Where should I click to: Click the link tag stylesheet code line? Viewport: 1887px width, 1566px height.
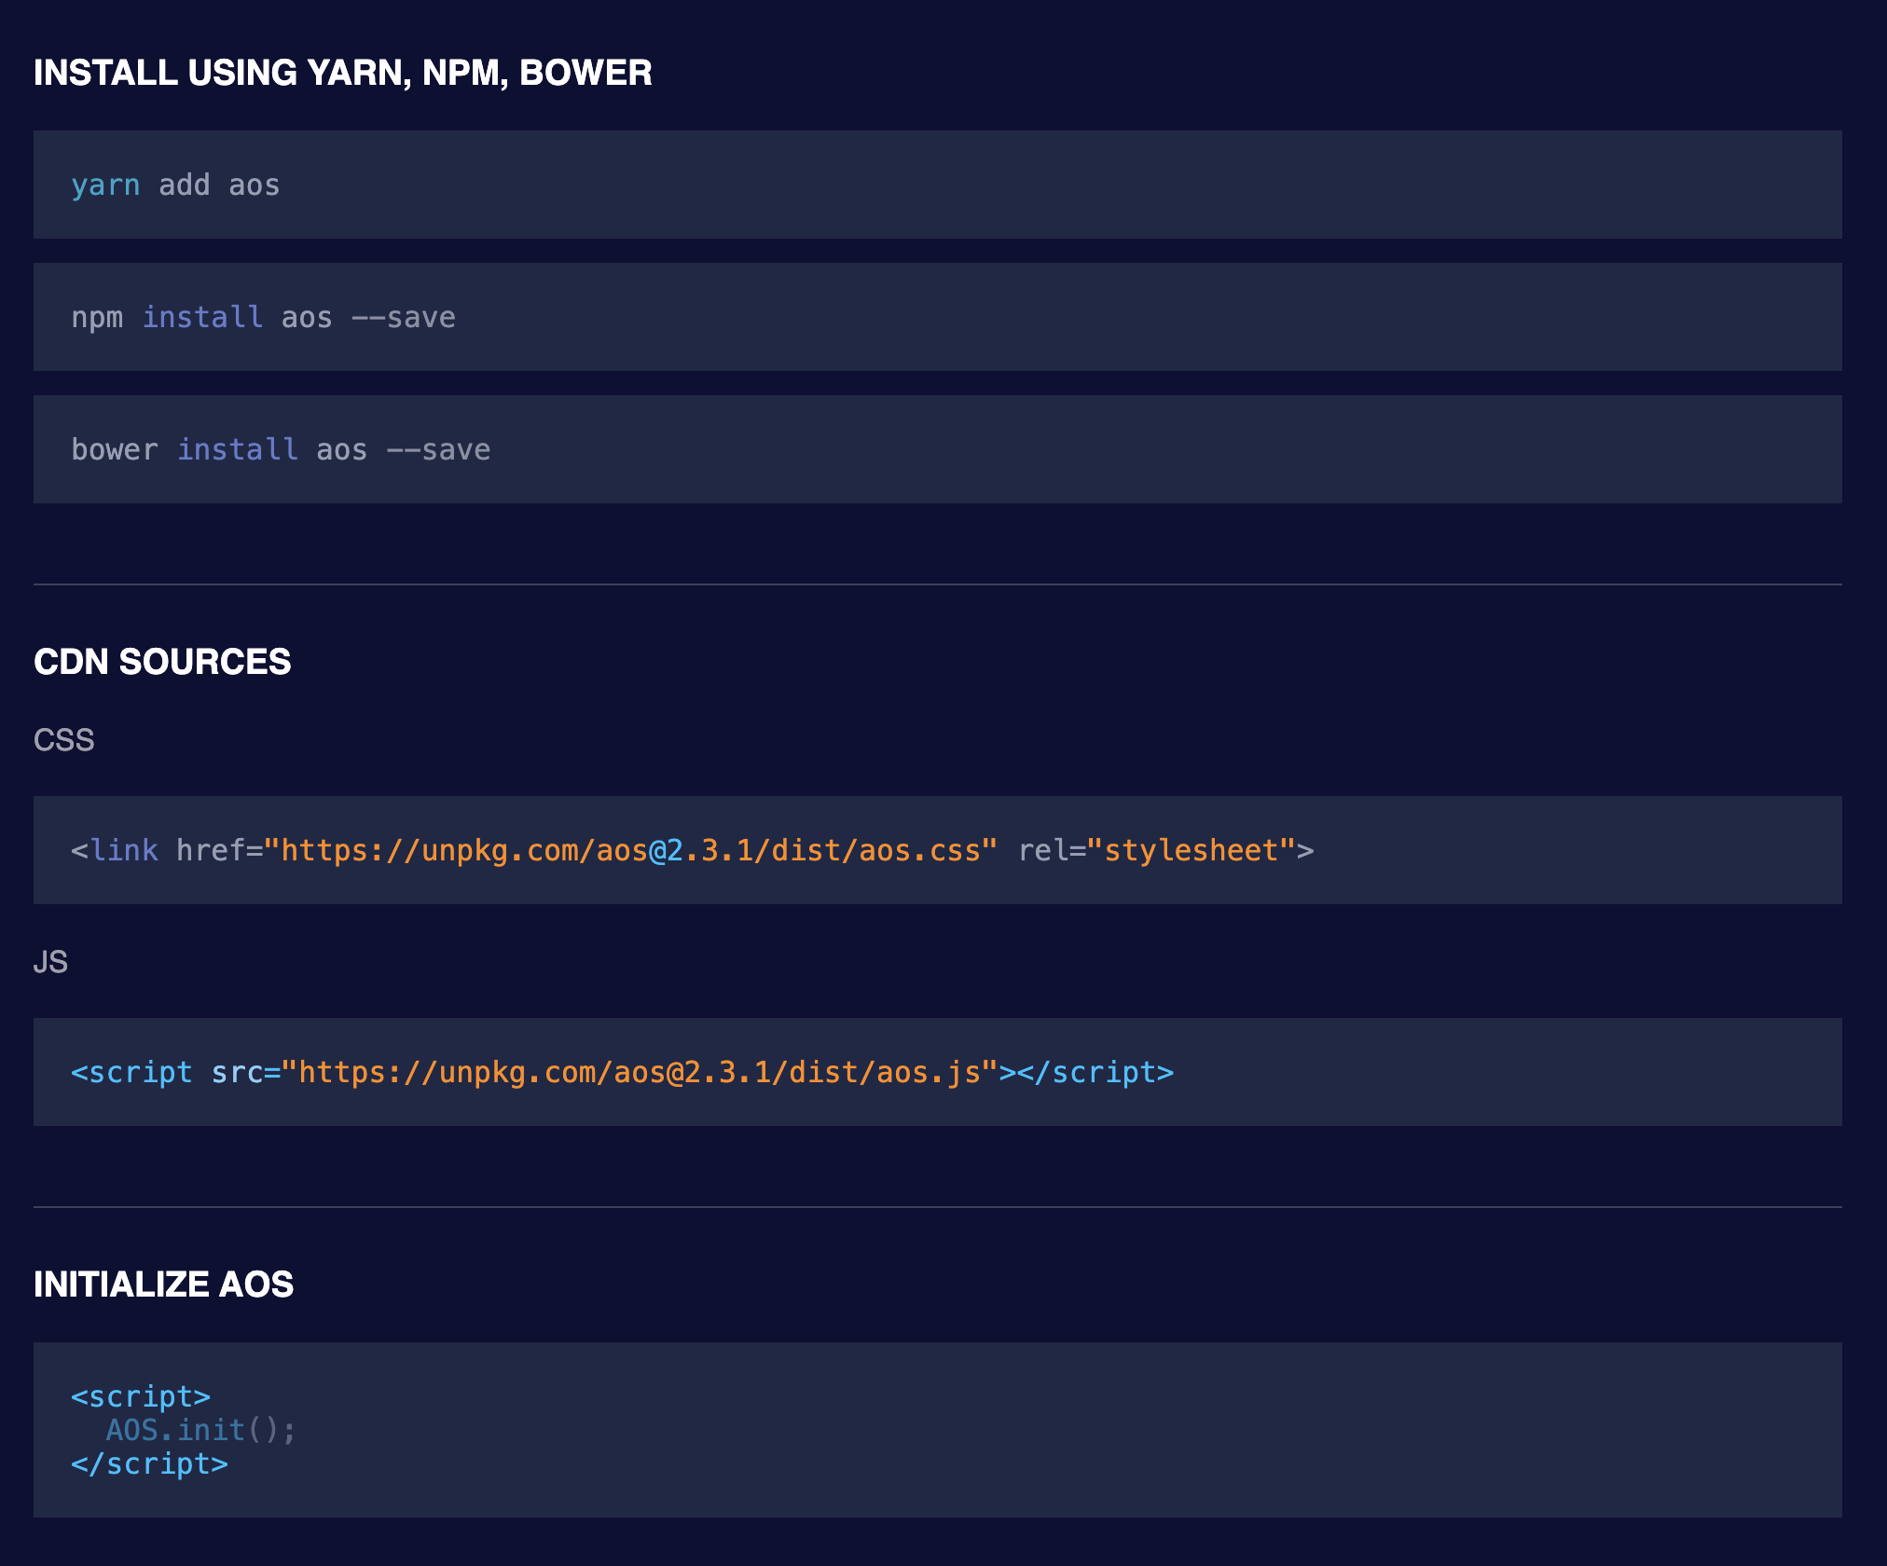[x=692, y=850]
